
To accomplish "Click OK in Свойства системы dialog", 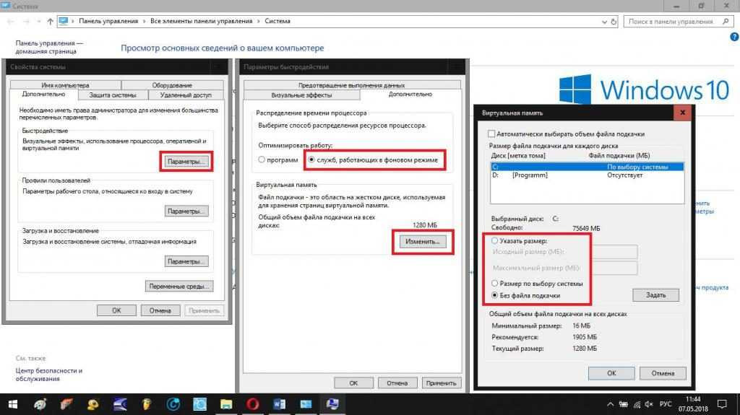I will point(116,311).
